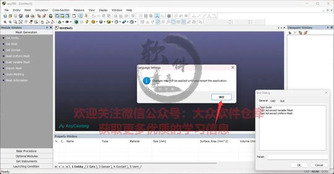Toggle the text label display icon

81,16
